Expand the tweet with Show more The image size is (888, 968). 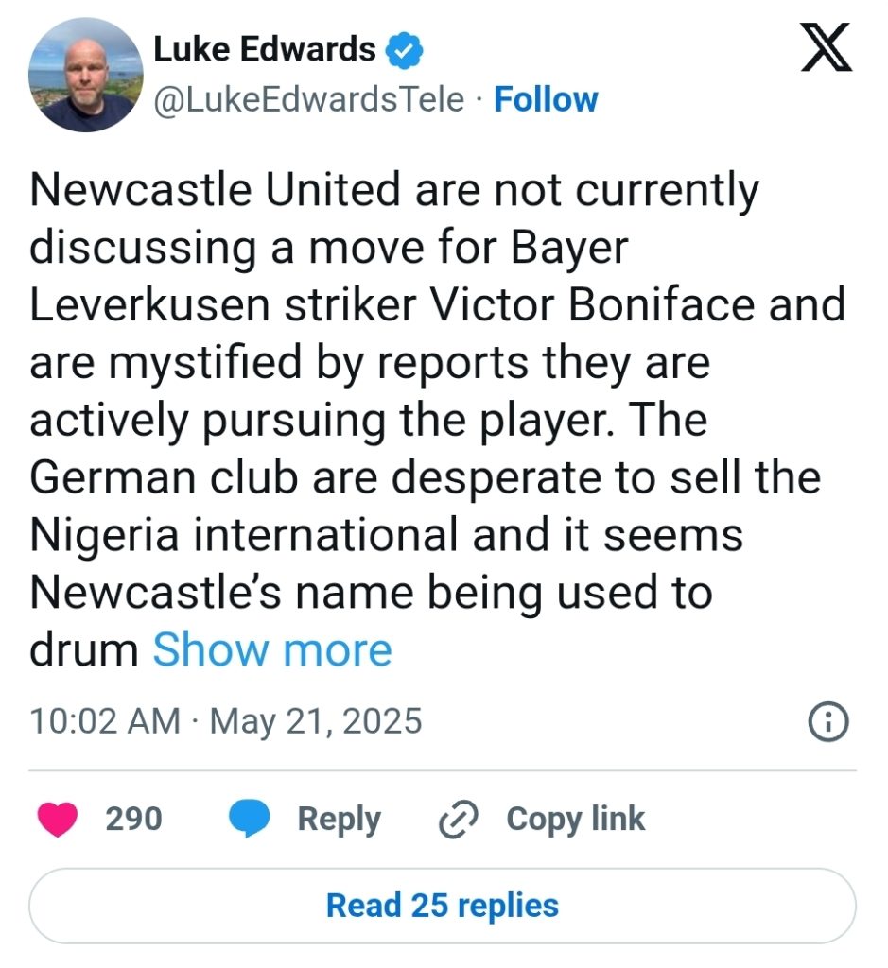coord(272,650)
